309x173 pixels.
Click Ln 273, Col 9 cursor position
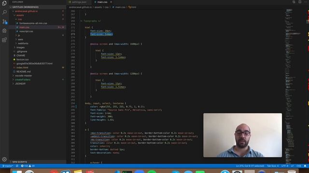click(x=250, y=166)
